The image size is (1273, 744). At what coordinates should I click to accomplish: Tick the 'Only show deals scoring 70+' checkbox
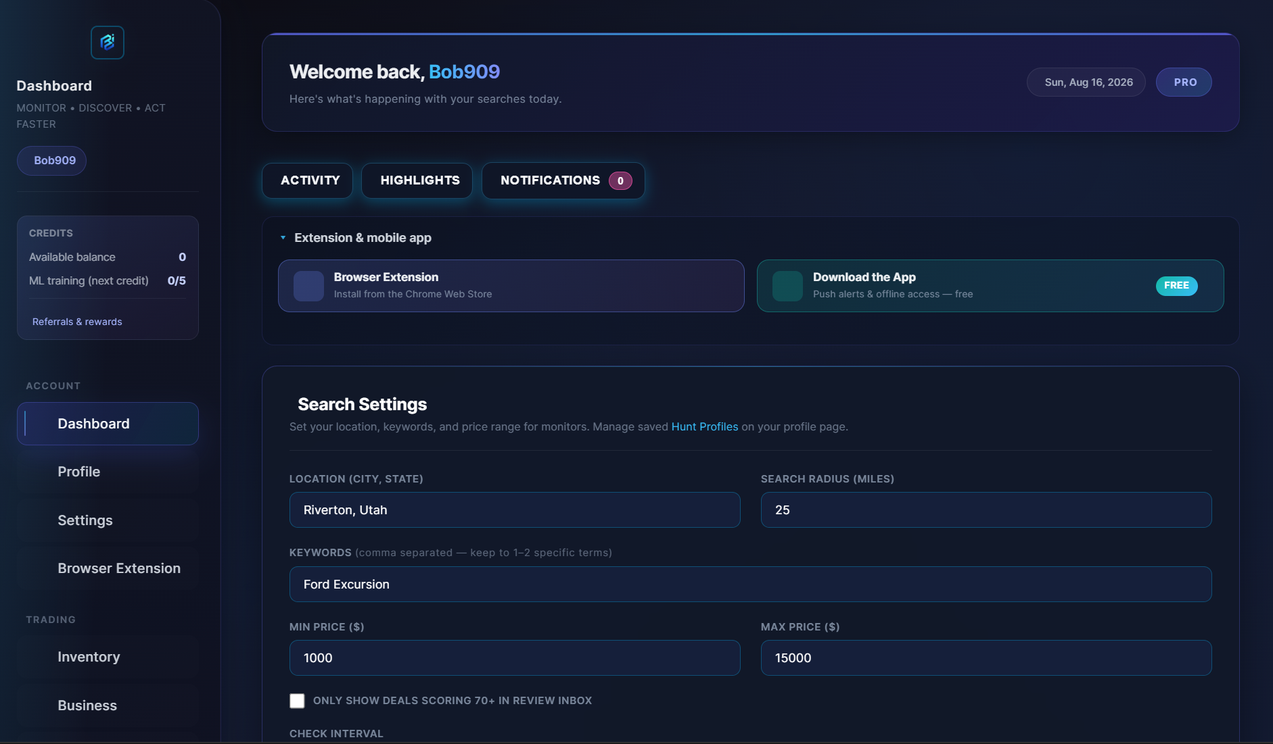(297, 701)
